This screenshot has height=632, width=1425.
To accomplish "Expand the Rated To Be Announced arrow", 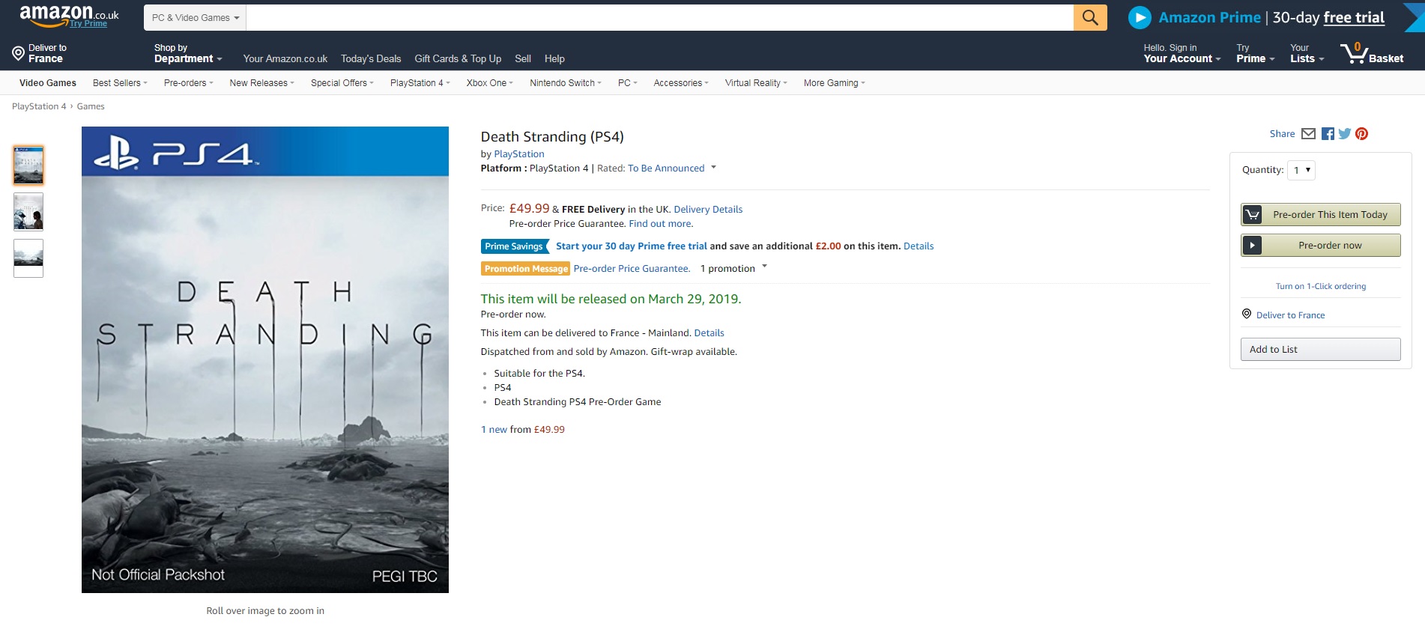I will point(713,168).
